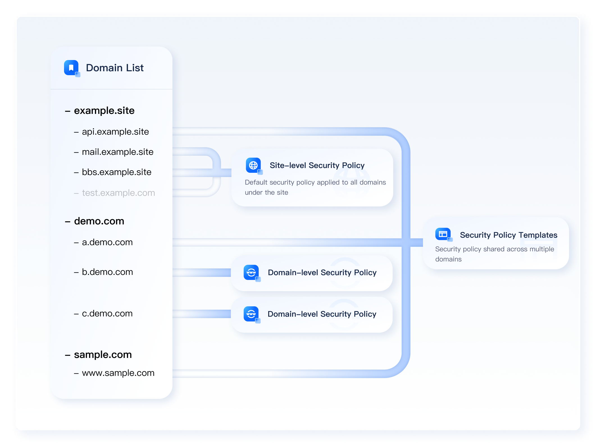Click the Domain List bookmark icon
This screenshot has width=596, height=446.
click(71, 68)
